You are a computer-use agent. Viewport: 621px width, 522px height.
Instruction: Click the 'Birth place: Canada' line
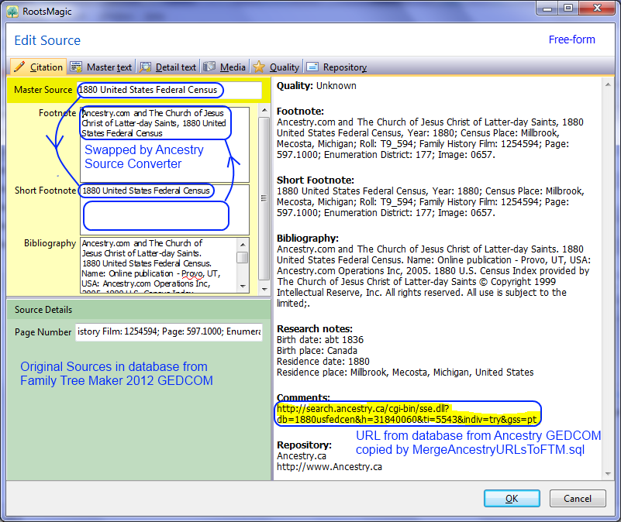pos(317,351)
